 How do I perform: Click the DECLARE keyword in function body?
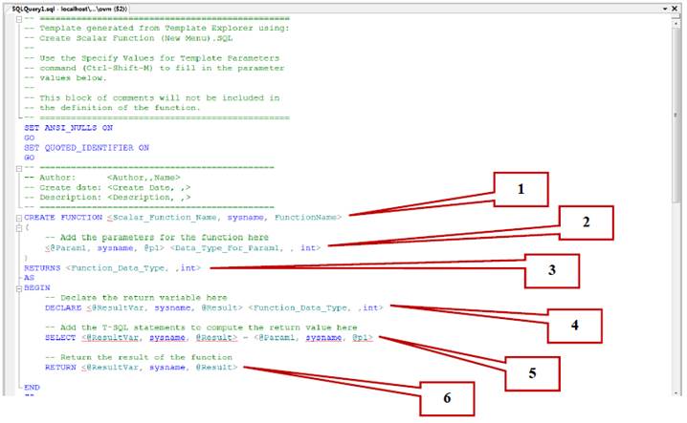[61, 307]
